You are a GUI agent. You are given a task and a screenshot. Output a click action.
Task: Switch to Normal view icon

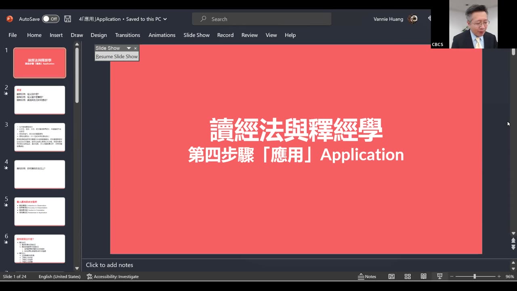(x=391, y=276)
